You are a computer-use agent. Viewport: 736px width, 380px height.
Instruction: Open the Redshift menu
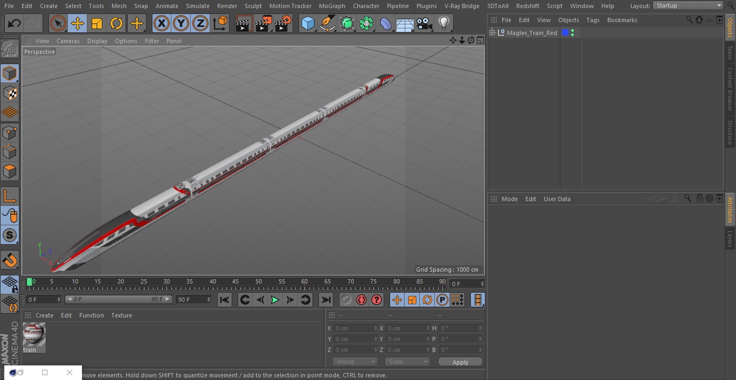point(527,6)
